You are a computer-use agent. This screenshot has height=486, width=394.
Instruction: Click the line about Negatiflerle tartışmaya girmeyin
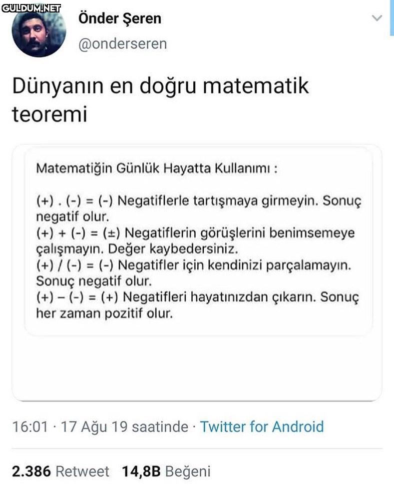199,201
